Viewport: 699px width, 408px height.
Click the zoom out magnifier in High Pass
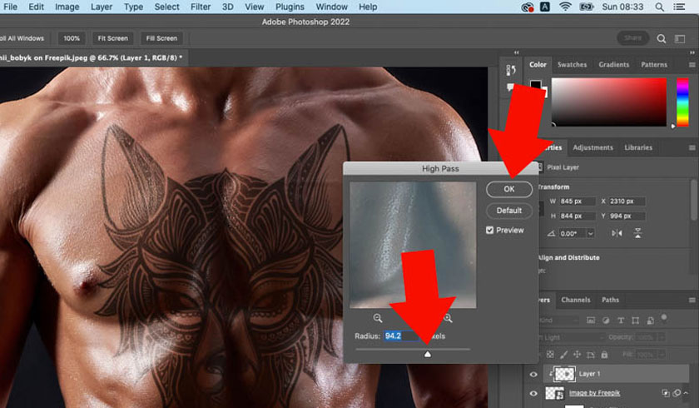(x=378, y=318)
